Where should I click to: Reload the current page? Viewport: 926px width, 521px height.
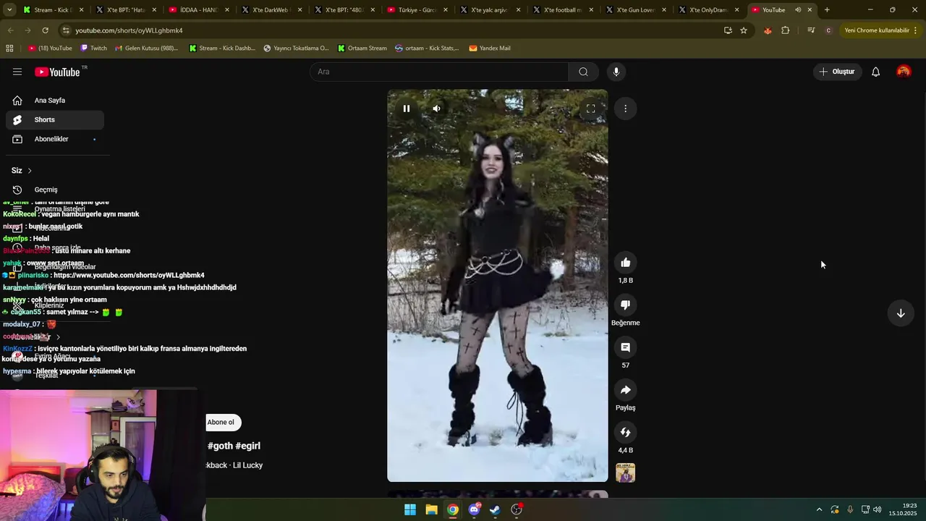pyautogui.click(x=45, y=30)
